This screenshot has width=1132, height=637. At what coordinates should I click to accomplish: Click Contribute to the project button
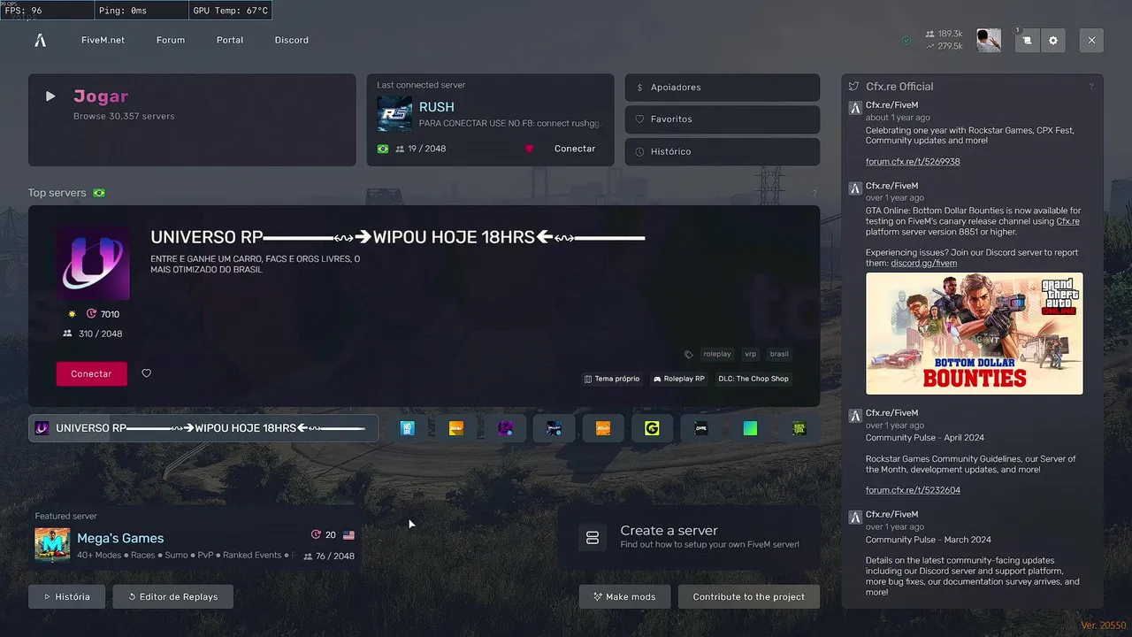point(749,597)
